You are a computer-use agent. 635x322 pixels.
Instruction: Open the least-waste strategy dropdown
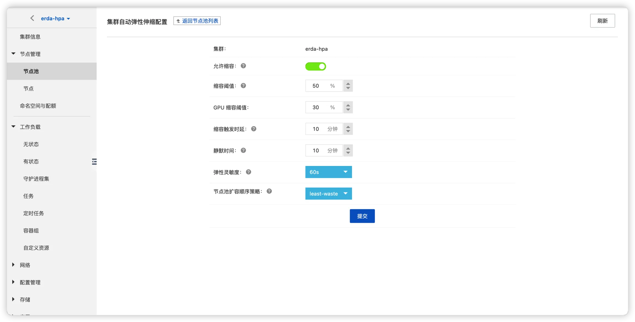pos(328,194)
